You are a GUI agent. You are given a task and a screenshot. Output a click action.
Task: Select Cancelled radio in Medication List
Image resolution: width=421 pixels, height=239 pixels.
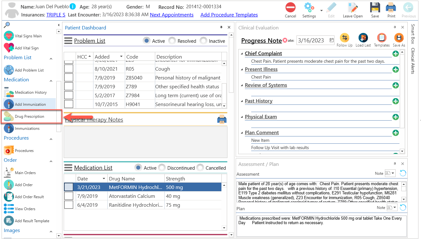pyautogui.click(x=200, y=167)
